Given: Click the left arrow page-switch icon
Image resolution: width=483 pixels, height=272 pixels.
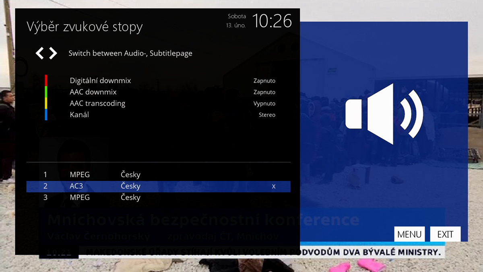Looking at the screenshot, I should pyautogui.click(x=39, y=53).
